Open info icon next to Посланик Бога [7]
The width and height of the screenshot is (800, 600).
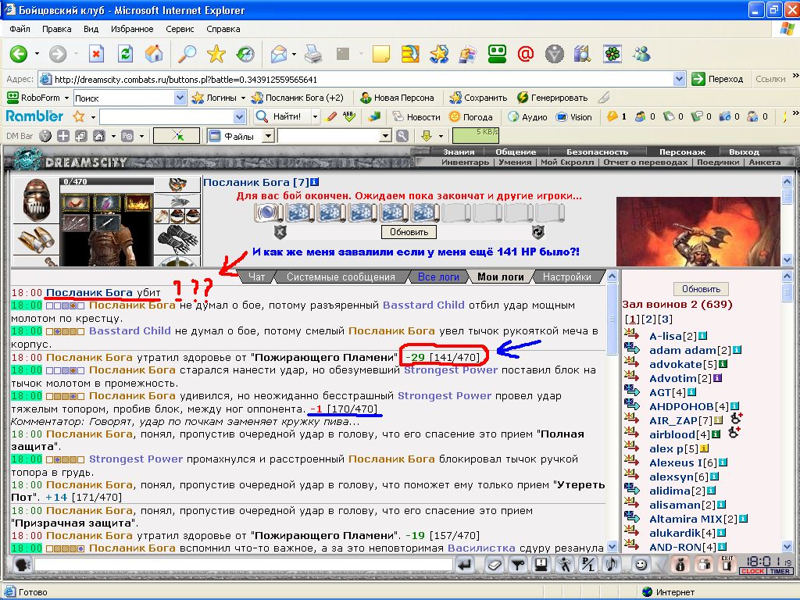click(314, 182)
